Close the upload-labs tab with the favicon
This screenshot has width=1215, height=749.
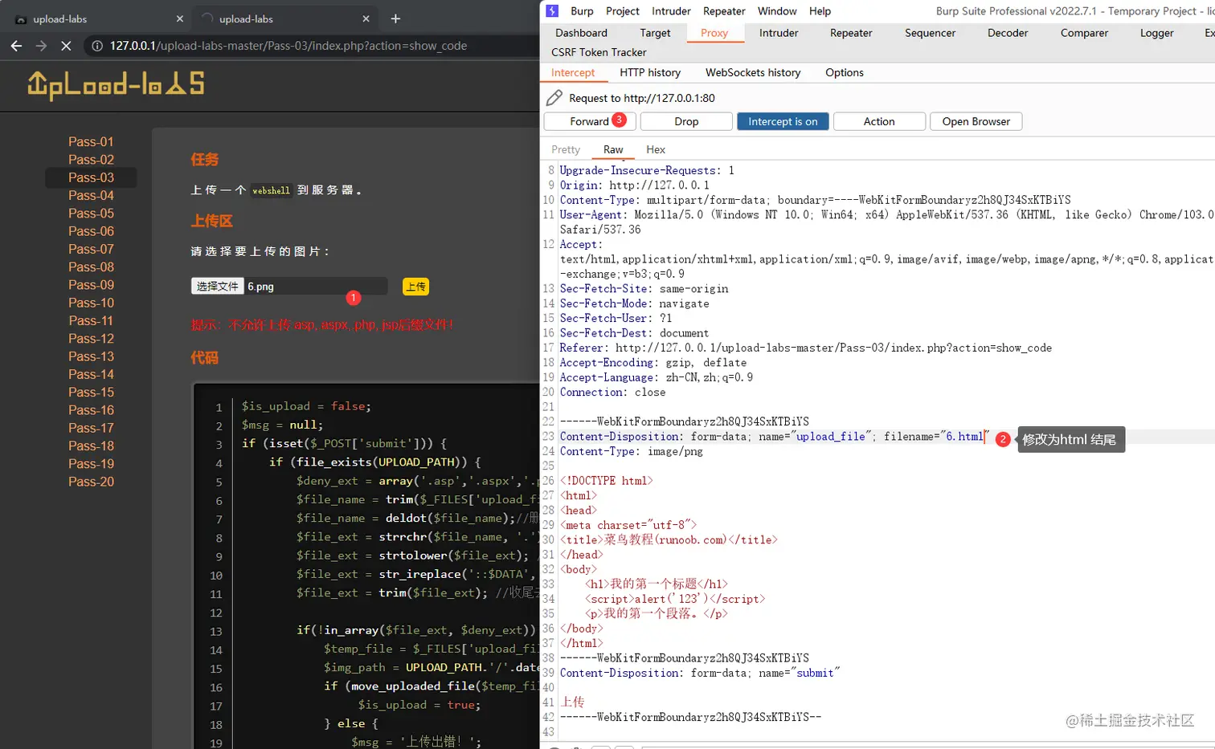pos(179,18)
